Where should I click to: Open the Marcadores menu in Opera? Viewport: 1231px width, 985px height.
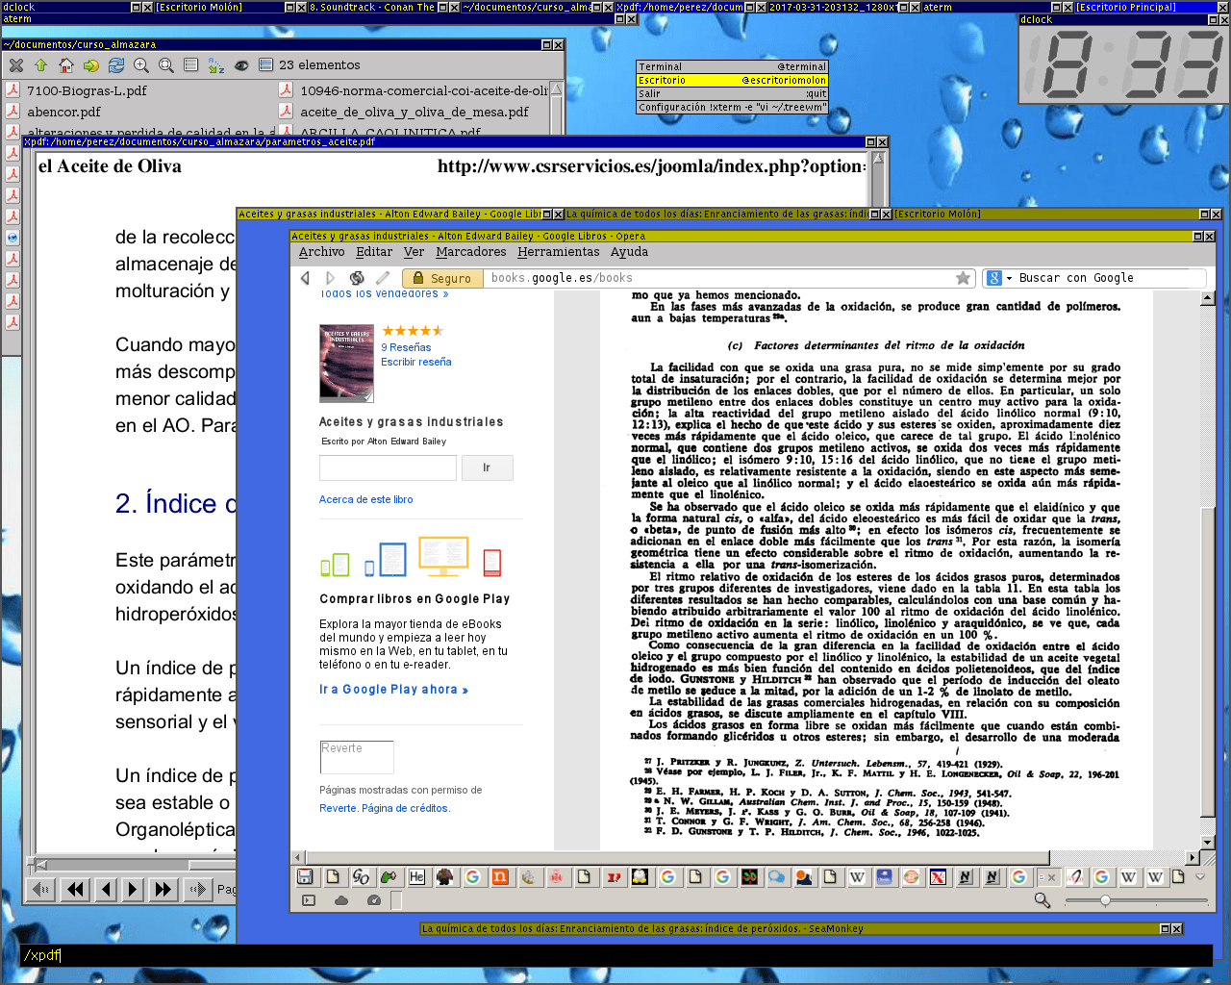470,252
